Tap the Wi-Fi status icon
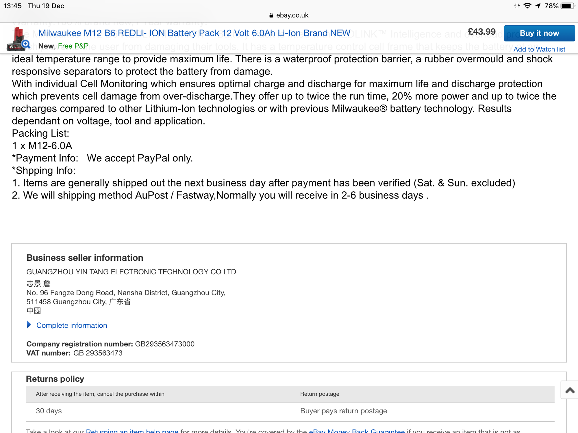578x433 pixels. click(x=527, y=6)
